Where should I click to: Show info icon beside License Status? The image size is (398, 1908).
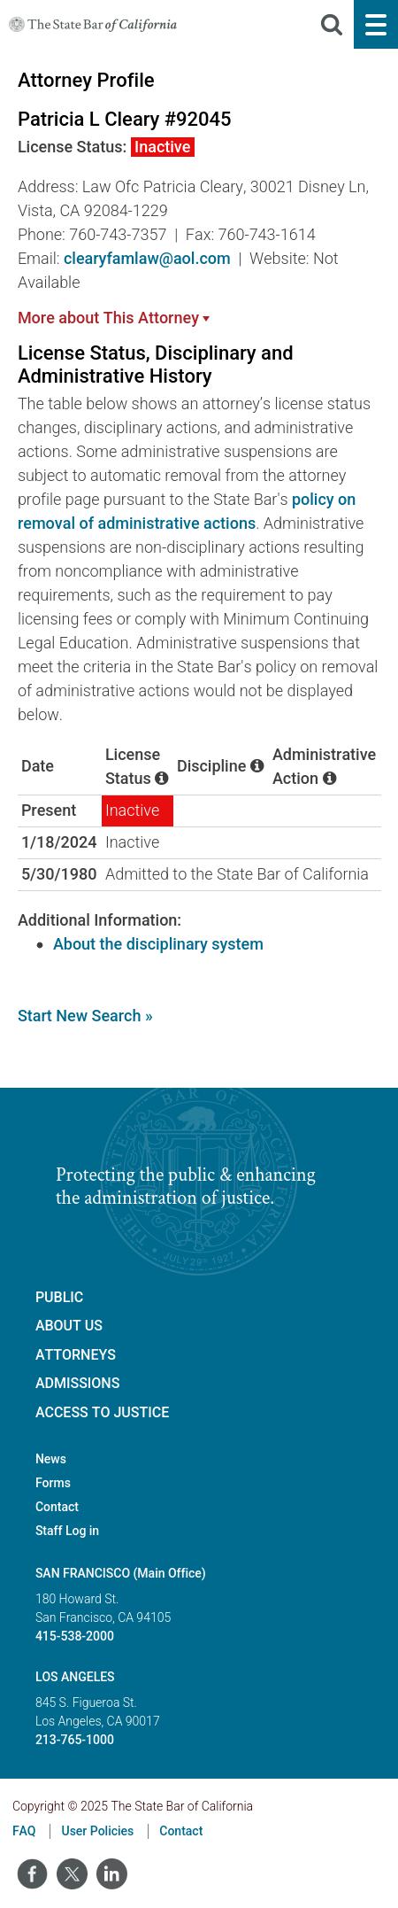tap(162, 779)
